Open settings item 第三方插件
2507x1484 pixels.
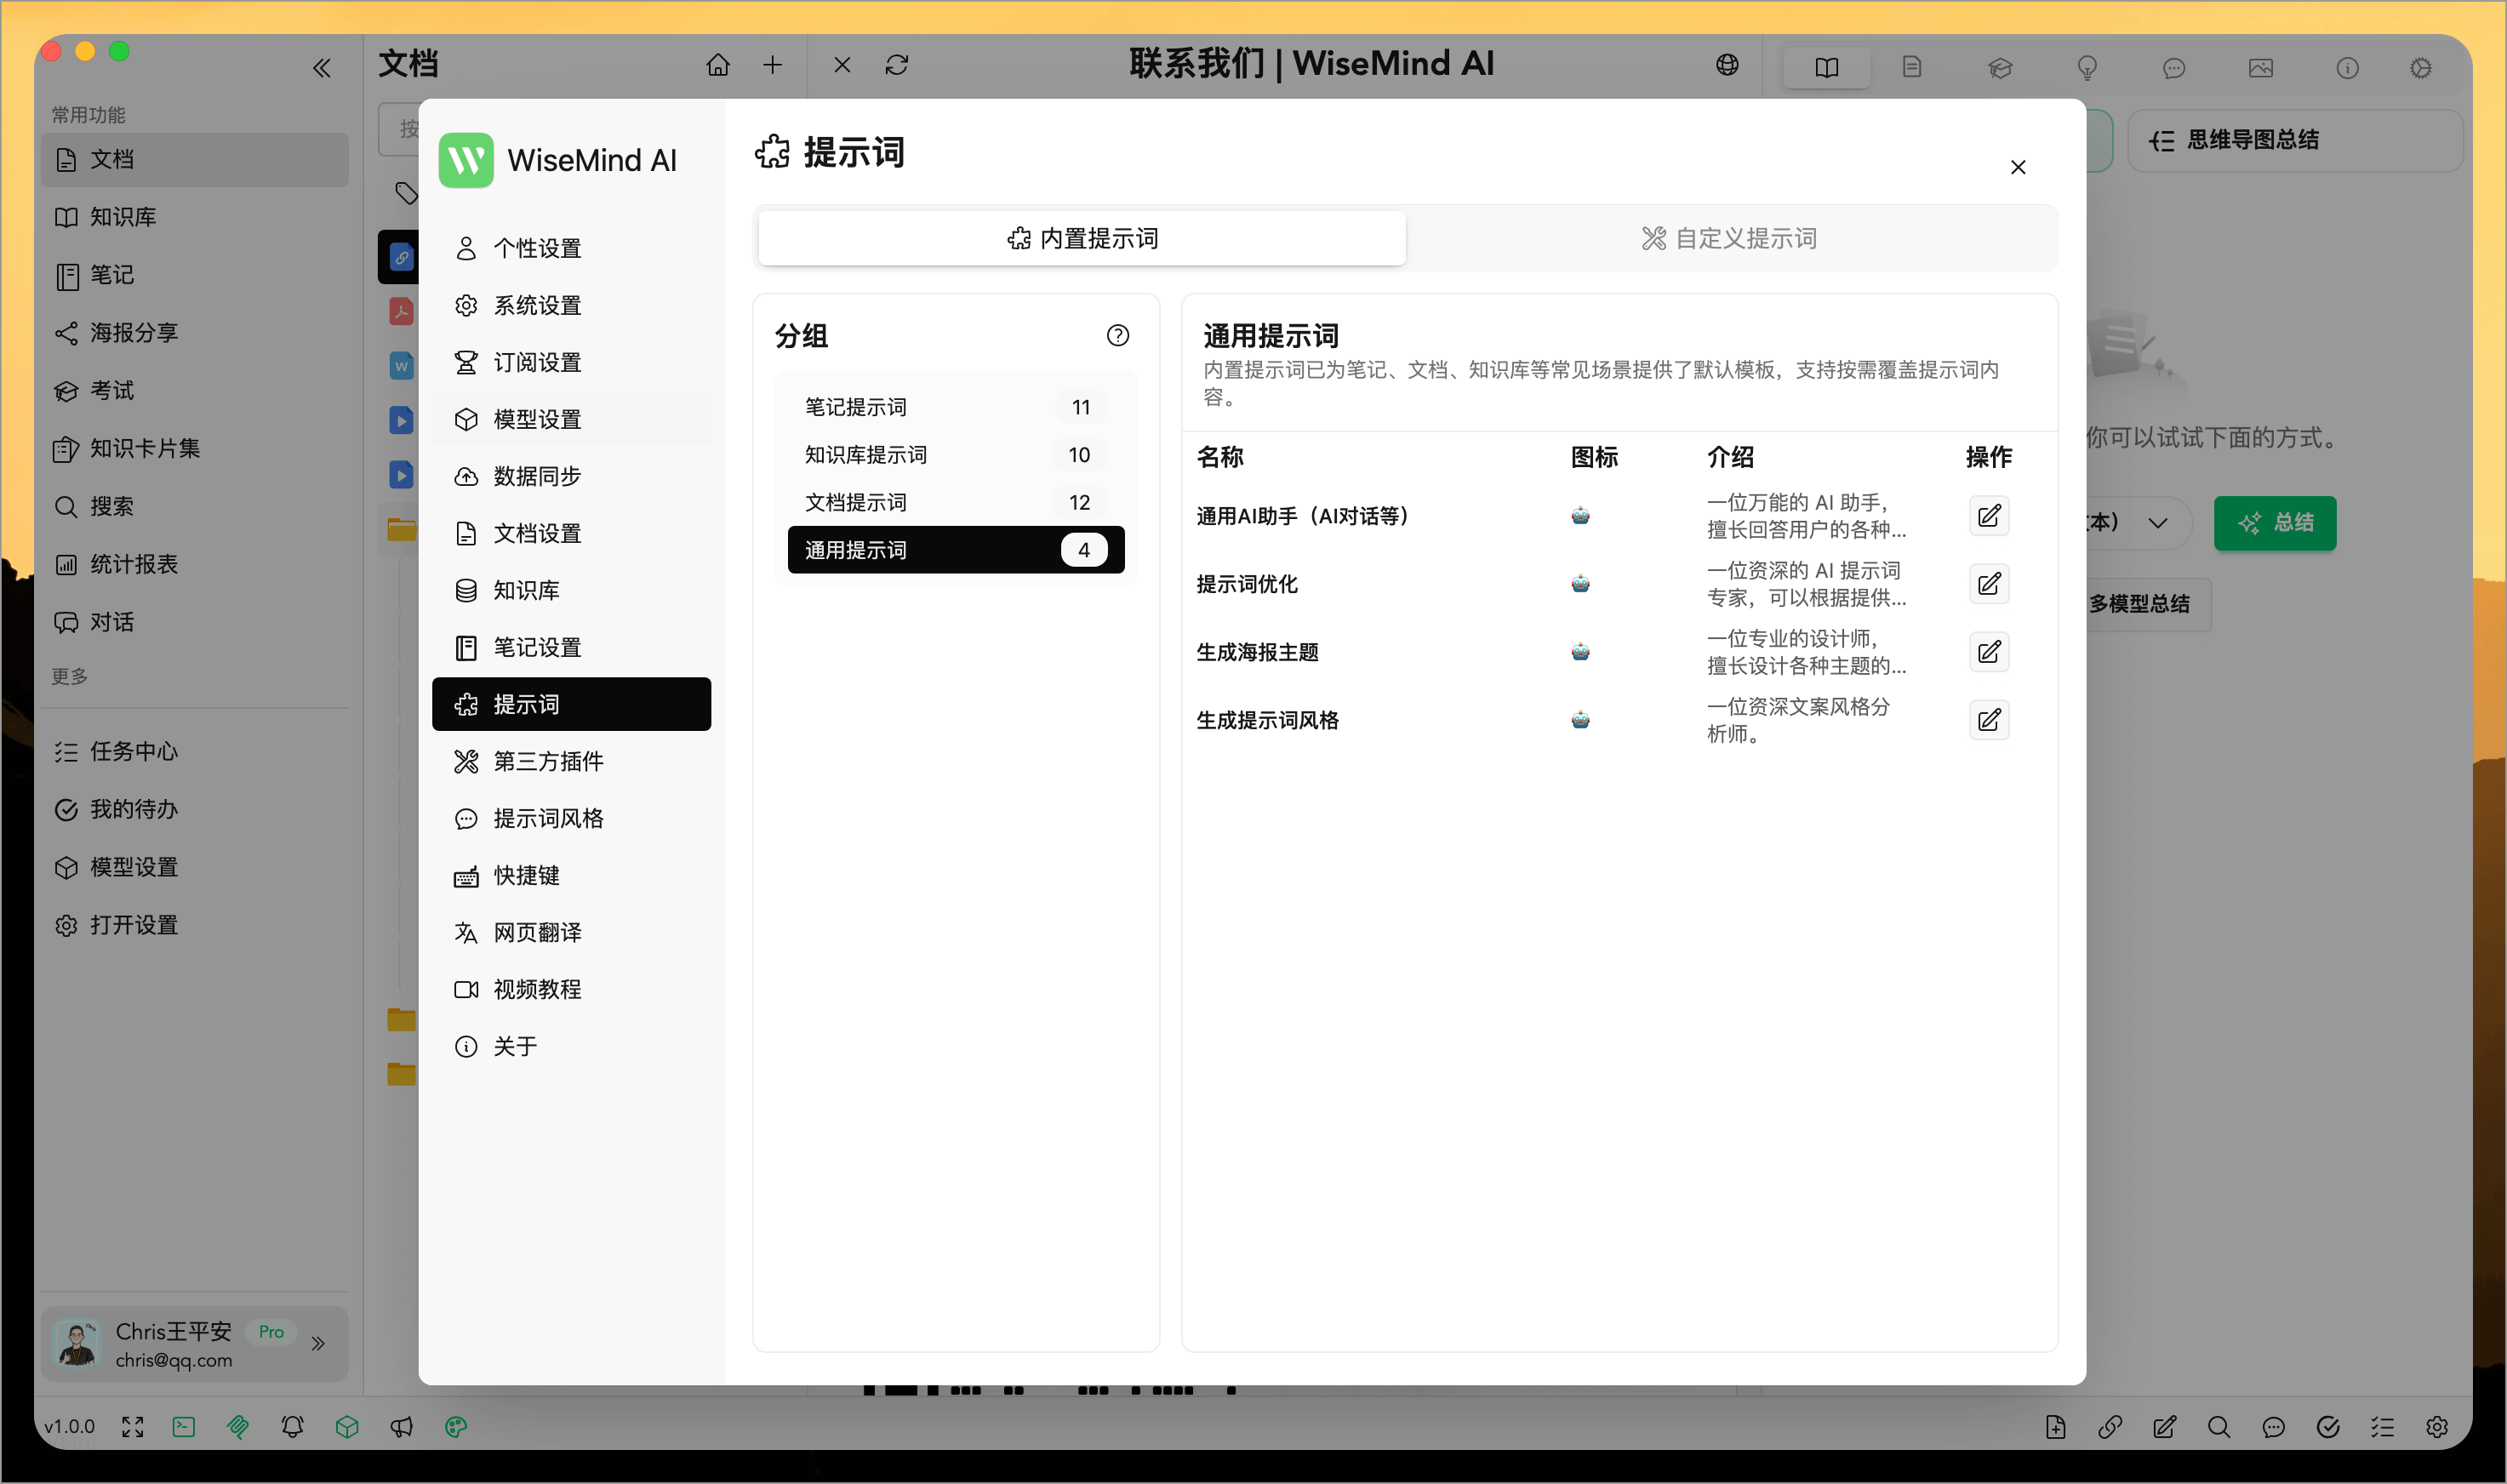pos(547,761)
